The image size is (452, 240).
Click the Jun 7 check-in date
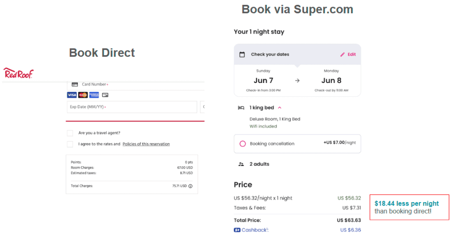263,81
